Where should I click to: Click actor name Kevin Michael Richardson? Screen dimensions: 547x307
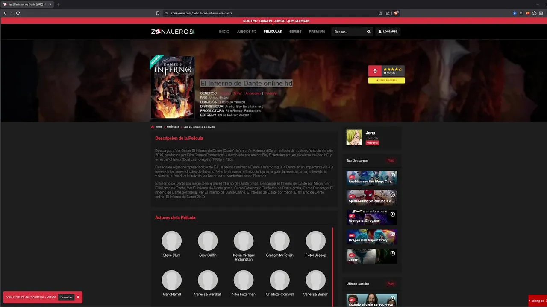tap(244, 258)
